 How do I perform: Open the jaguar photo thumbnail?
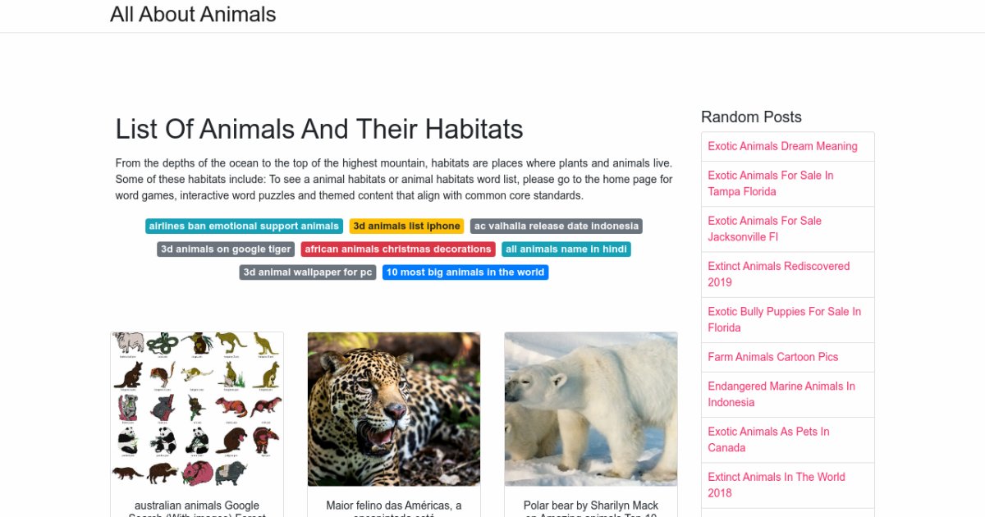point(394,409)
